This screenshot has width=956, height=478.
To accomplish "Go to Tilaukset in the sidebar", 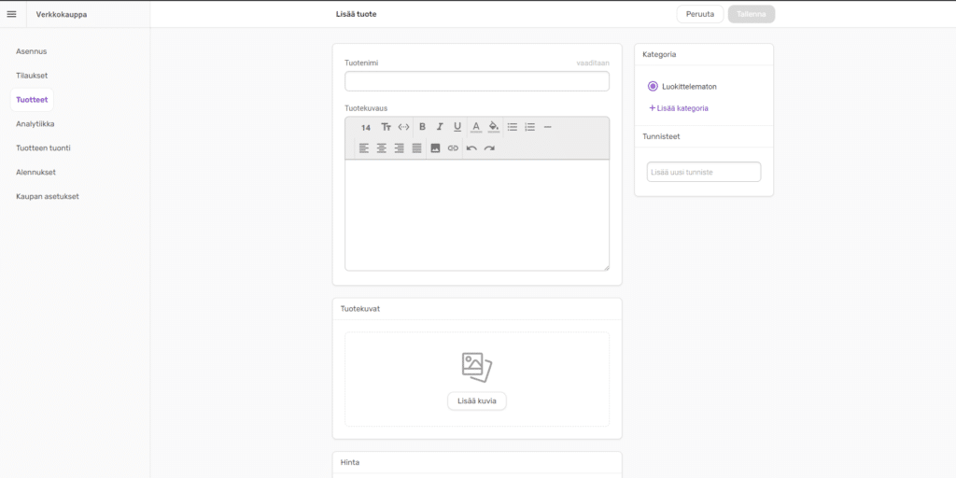I will point(32,76).
